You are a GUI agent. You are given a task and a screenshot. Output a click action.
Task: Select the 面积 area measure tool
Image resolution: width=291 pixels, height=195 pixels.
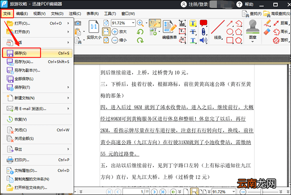281,40
